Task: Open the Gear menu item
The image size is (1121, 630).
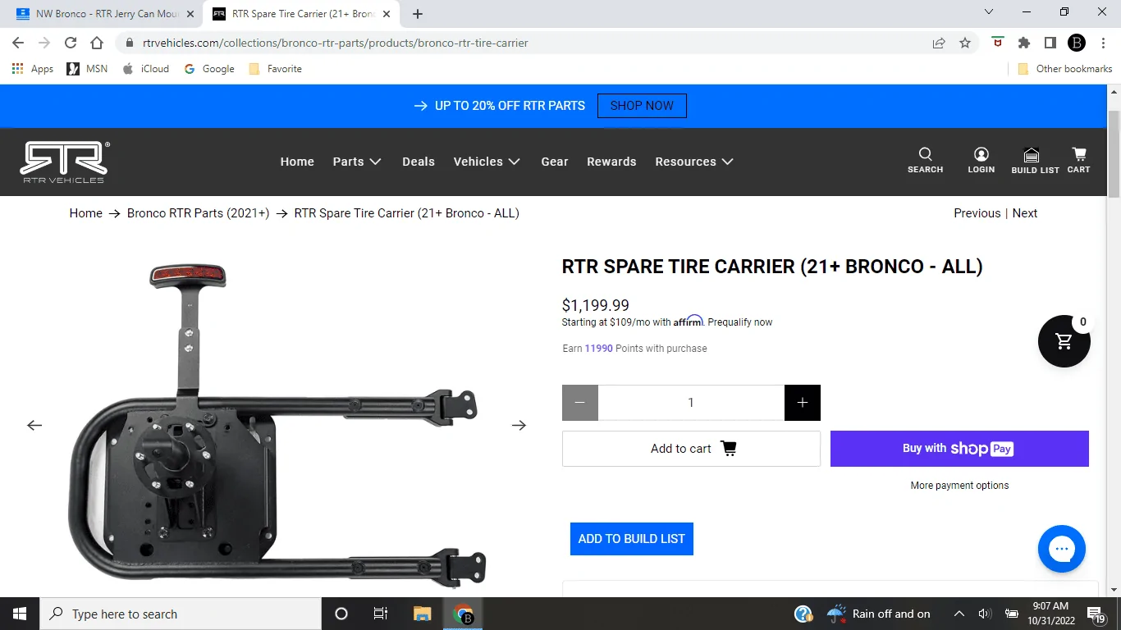Action: click(x=555, y=162)
